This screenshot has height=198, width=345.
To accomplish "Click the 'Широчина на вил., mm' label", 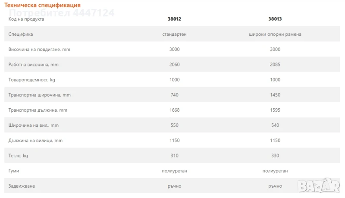I will (33, 126).
